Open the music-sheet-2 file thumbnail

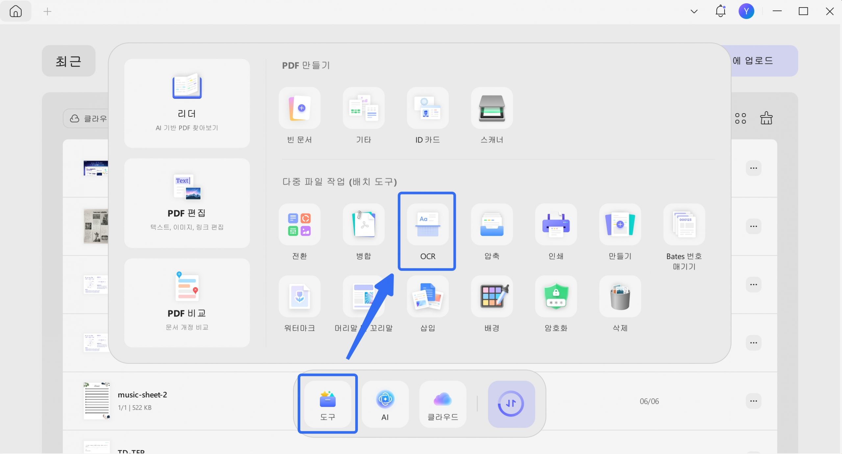click(x=96, y=401)
